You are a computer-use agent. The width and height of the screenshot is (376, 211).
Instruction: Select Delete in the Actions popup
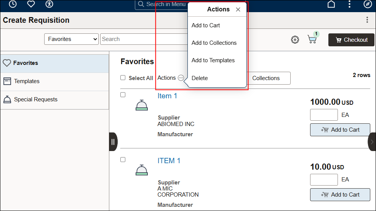(200, 78)
